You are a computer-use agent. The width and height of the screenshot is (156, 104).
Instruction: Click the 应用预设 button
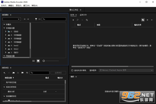pyautogui.click(x=58, y=73)
